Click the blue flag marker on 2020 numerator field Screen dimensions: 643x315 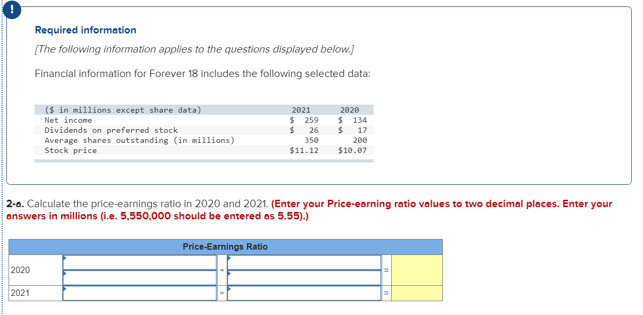tap(65, 258)
